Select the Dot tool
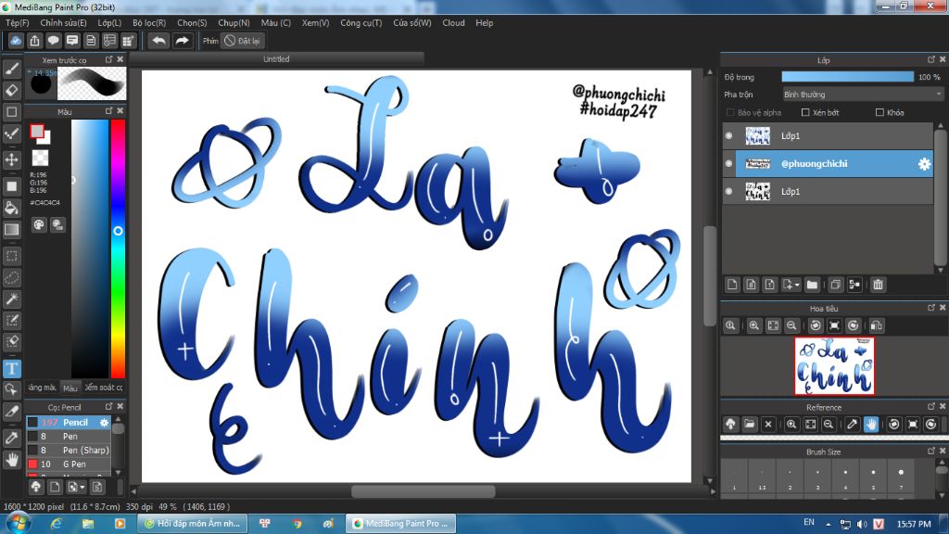Screen dimensions: 949x534 pyautogui.click(x=11, y=133)
